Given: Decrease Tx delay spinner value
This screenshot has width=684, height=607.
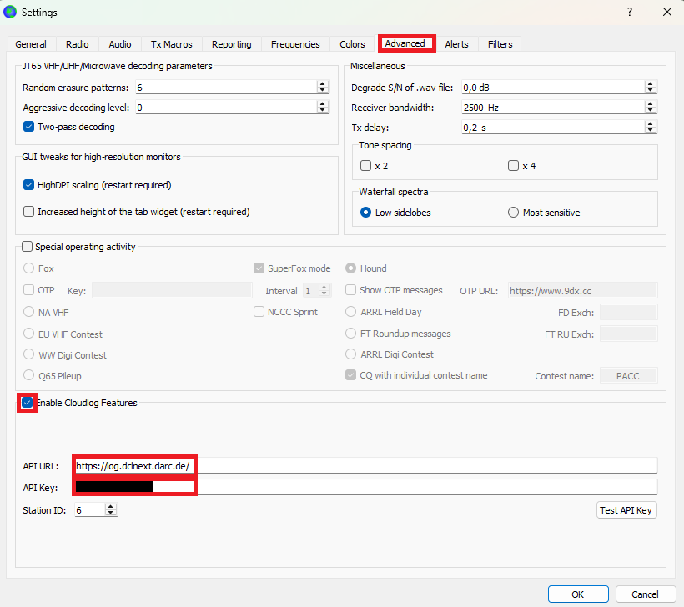Looking at the screenshot, I should pos(650,130).
